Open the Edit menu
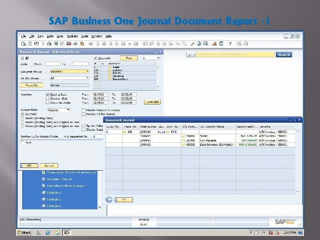This screenshot has height=240, width=320. coord(32,36)
